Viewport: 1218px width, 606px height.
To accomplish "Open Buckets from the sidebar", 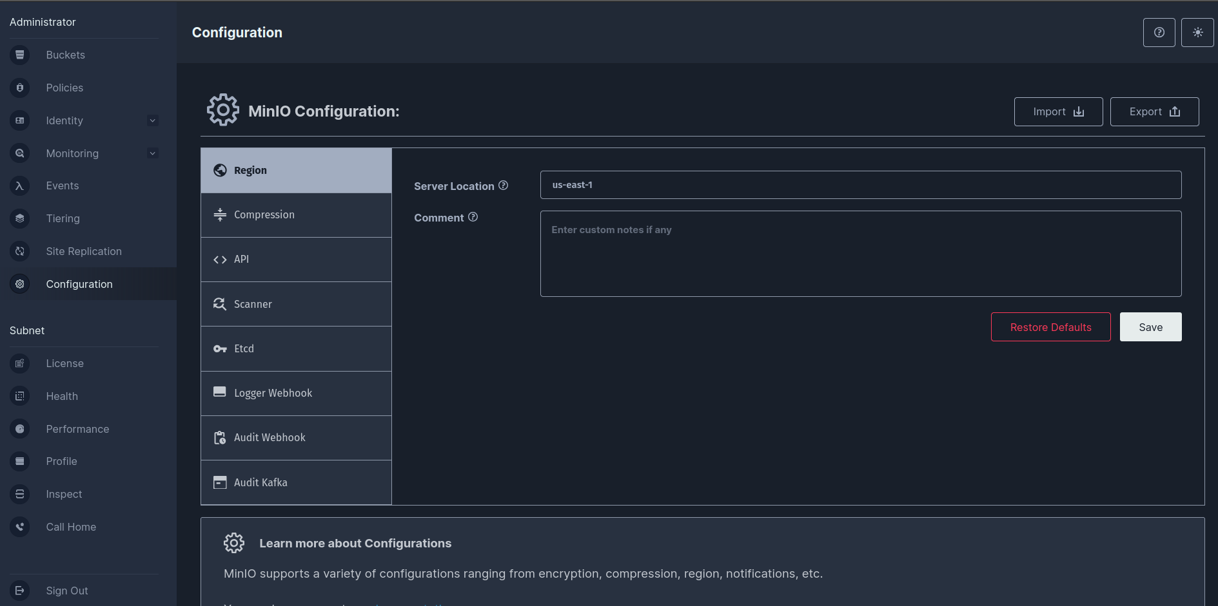I will [65, 55].
